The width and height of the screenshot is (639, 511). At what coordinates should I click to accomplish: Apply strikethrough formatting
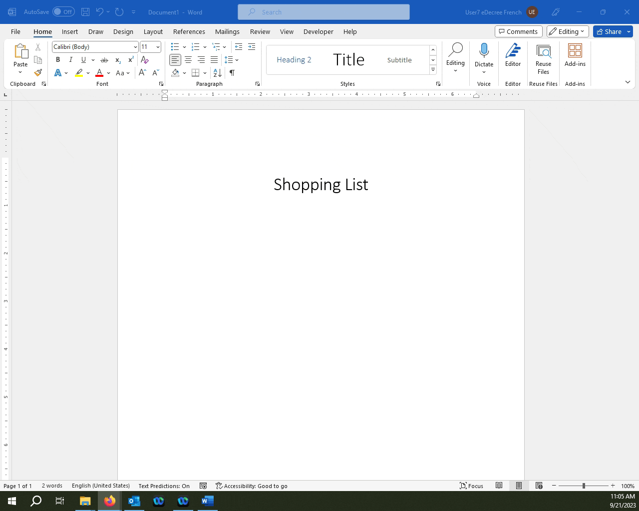point(104,59)
